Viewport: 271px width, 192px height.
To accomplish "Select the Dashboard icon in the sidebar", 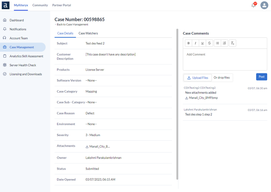I will point(5,20).
